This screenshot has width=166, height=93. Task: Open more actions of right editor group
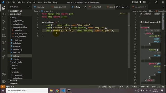(163, 7)
